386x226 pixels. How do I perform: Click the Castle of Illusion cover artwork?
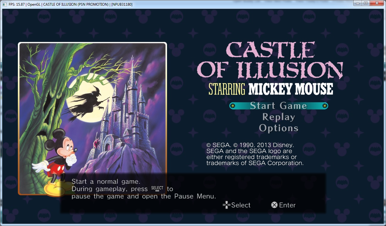pyautogui.click(x=92, y=119)
